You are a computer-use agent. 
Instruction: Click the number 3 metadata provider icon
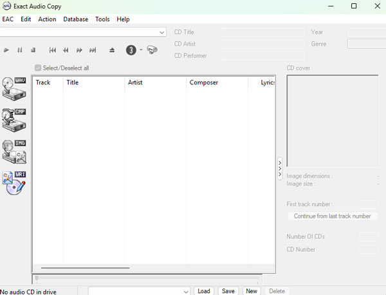(x=131, y=50)
